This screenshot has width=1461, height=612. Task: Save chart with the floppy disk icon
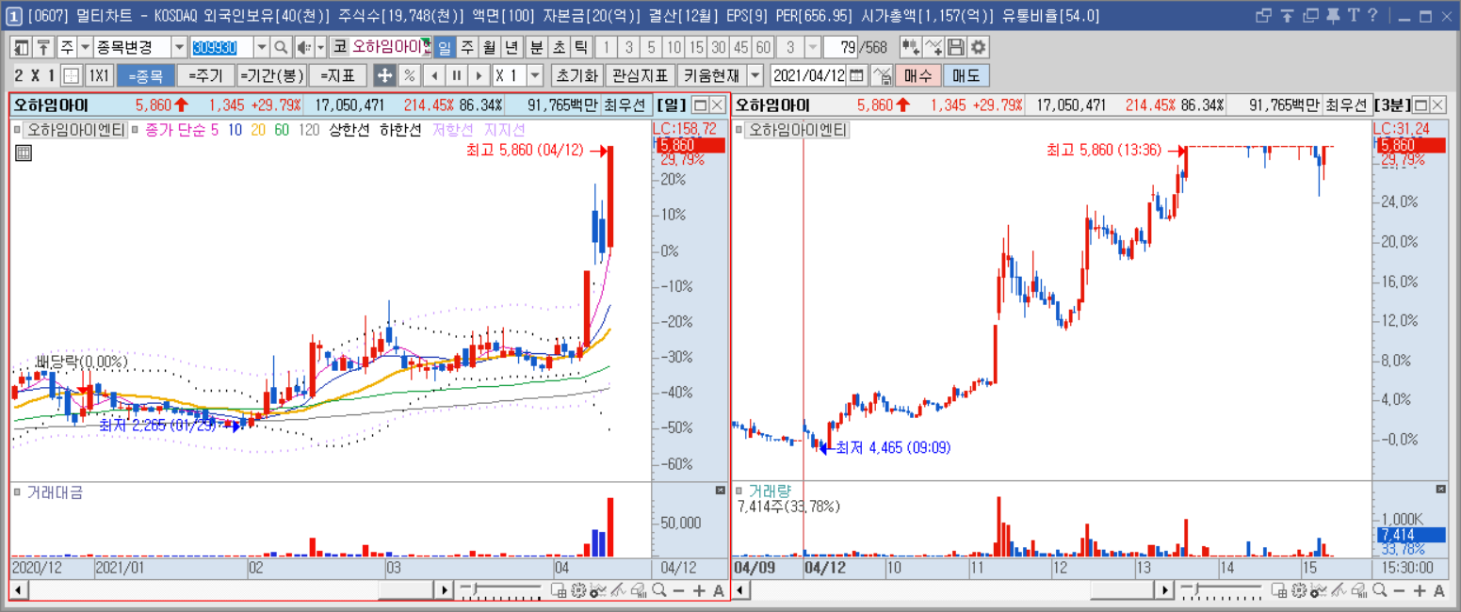coord(956,47)
